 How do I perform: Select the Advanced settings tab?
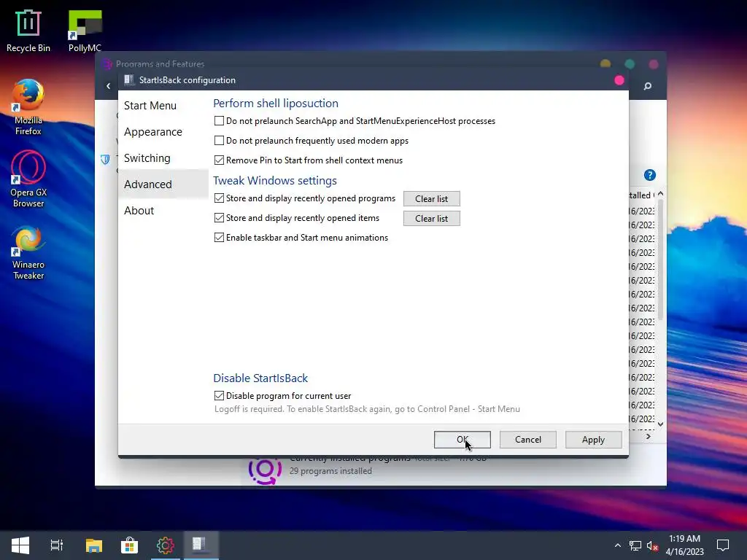[163, 184]
